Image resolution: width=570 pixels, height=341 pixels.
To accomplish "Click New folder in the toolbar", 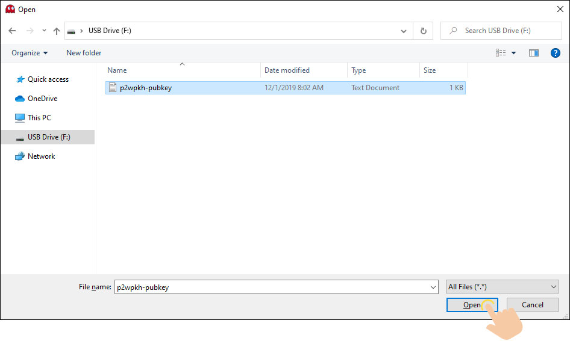I will 84,53.
